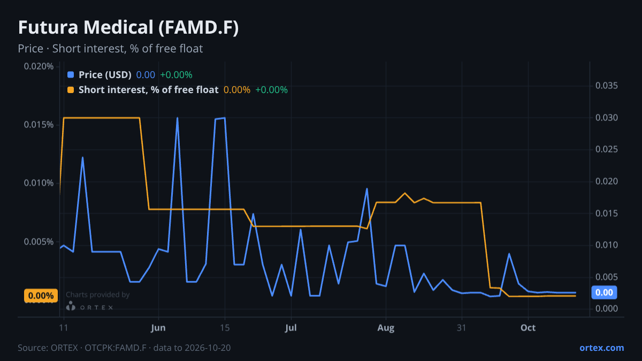The width and height of the screenshot is (642, 361).
Task: Click the '11' date axis label
Action: pyautogui.click(x=64, y=328)
